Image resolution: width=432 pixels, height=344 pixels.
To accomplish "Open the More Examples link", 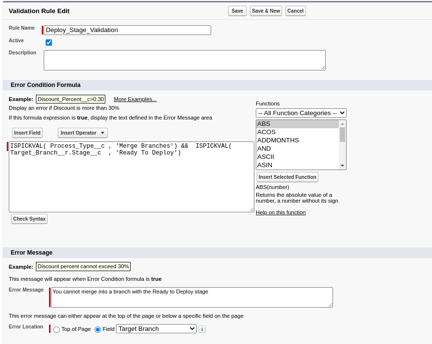I will coord(135,99).
